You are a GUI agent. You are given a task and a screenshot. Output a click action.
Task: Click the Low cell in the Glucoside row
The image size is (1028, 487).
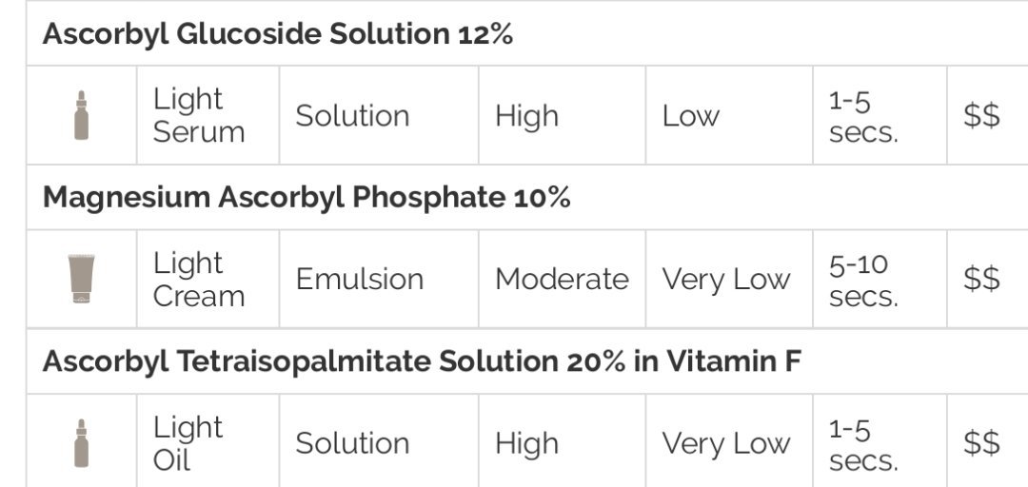pyautogui.click(x=690, y=116)
